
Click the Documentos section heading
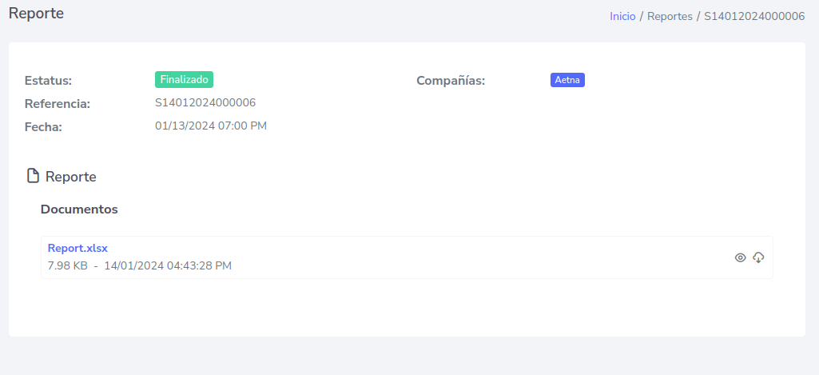point(79,209)
